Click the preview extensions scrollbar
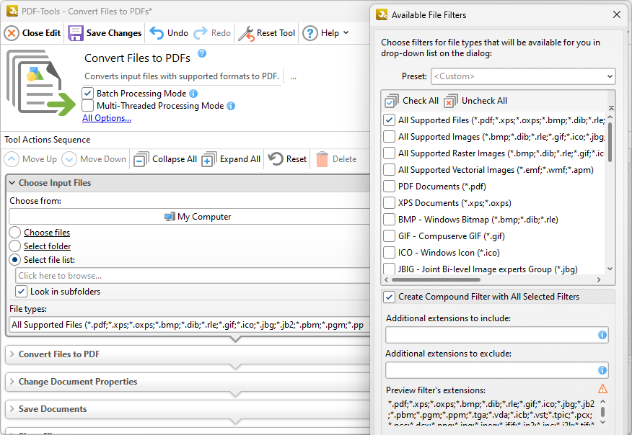Screen dimensions: 632x435 point(602,412)
